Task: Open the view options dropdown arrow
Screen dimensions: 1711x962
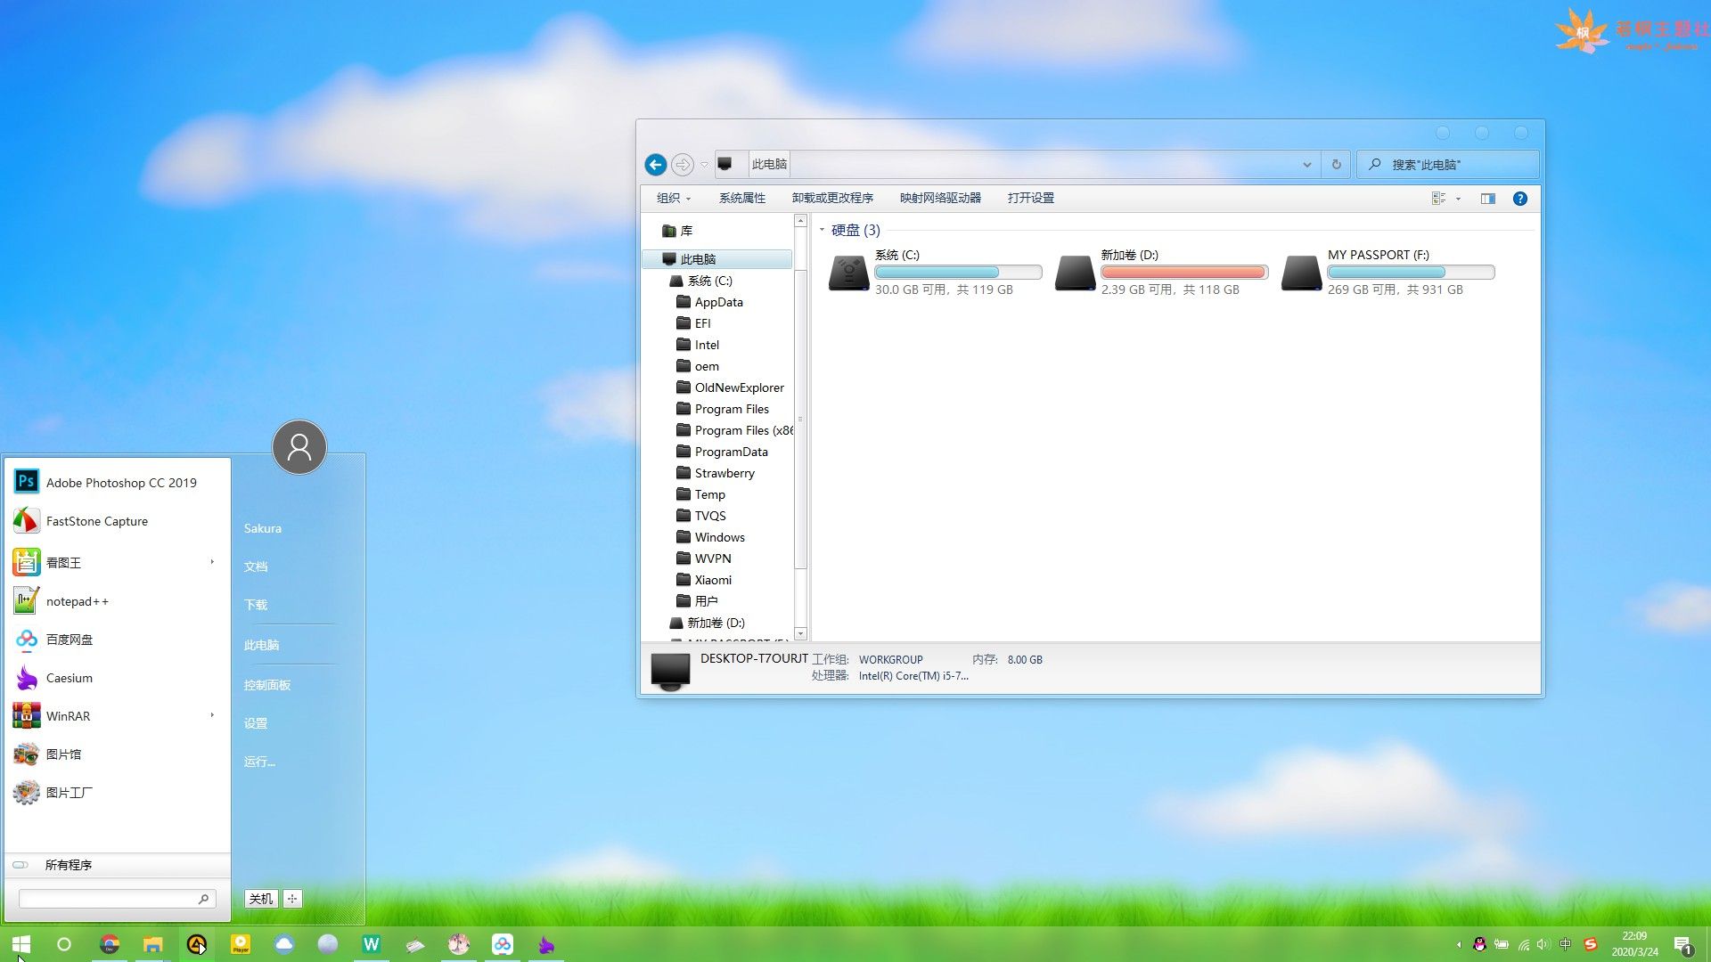Action: click(x=1459, y=199)
